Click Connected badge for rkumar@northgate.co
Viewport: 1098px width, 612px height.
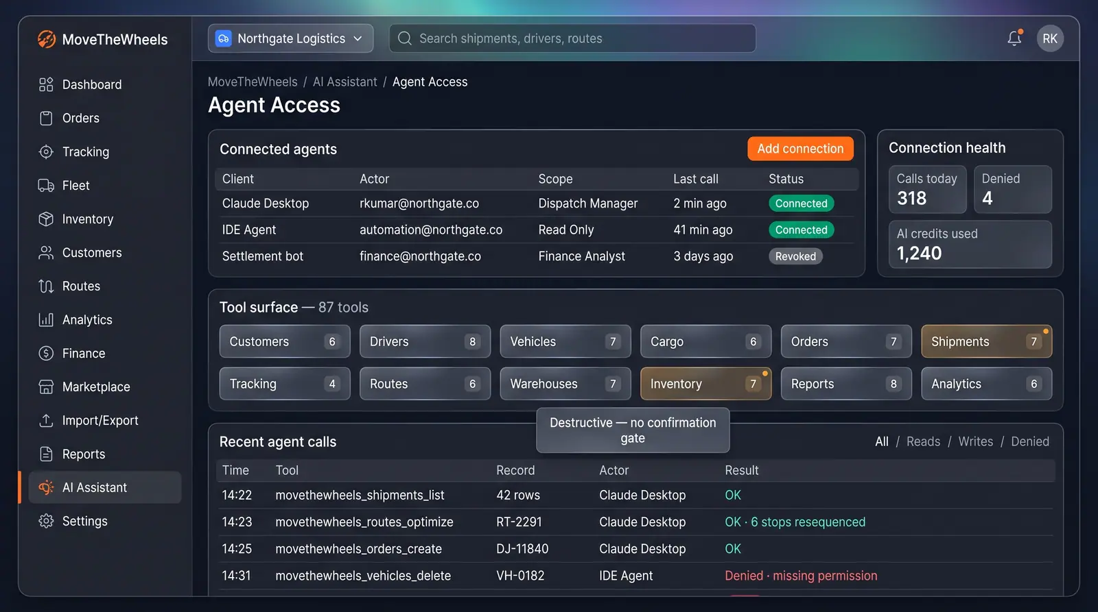coord(801,204)
